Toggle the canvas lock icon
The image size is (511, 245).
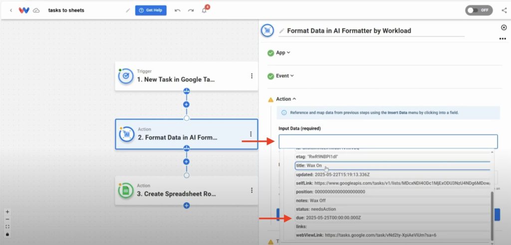point(7,234)
